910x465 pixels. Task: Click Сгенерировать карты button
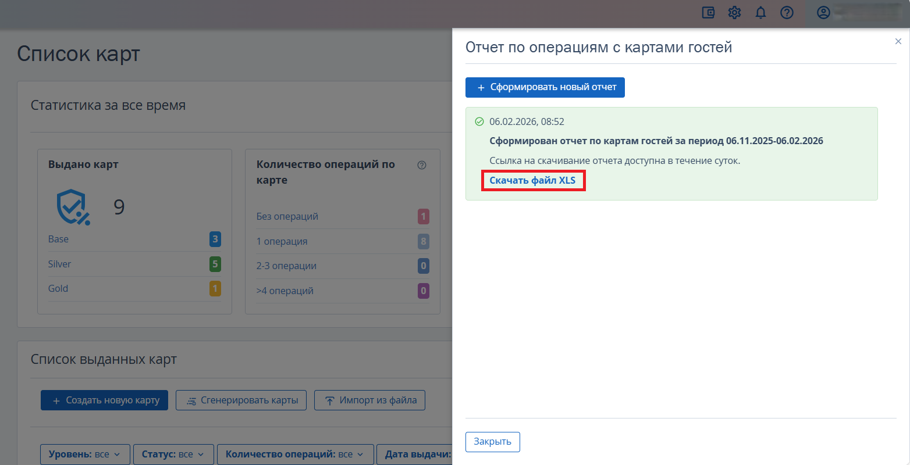coord(241,400)
